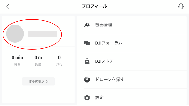Tap the blurred username placeholder
Screen dimensions: 189x106
pyautogui.click(x=42, y=34)
